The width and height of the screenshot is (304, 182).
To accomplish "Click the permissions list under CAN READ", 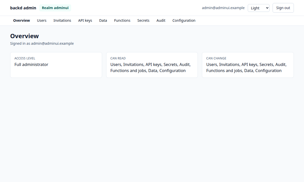I will click(150, 67).
